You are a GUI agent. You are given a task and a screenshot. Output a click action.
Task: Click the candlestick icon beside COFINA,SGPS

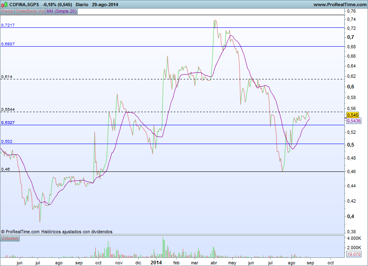[4, 5]
